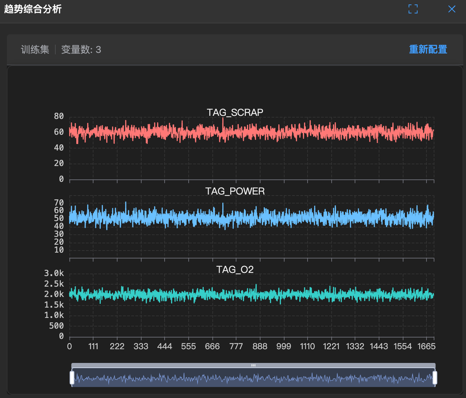The image size is (466, 398).
Task: Select the TAG_POWER chart title
Action: [235, 191]
